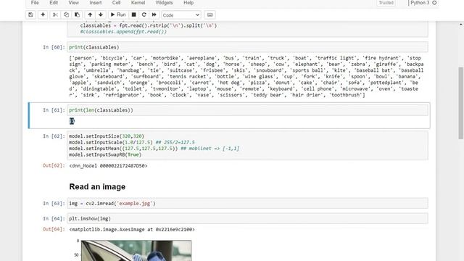Open the Cell menu
This screenshot has width=464, height=261.
tap(116, 3)
